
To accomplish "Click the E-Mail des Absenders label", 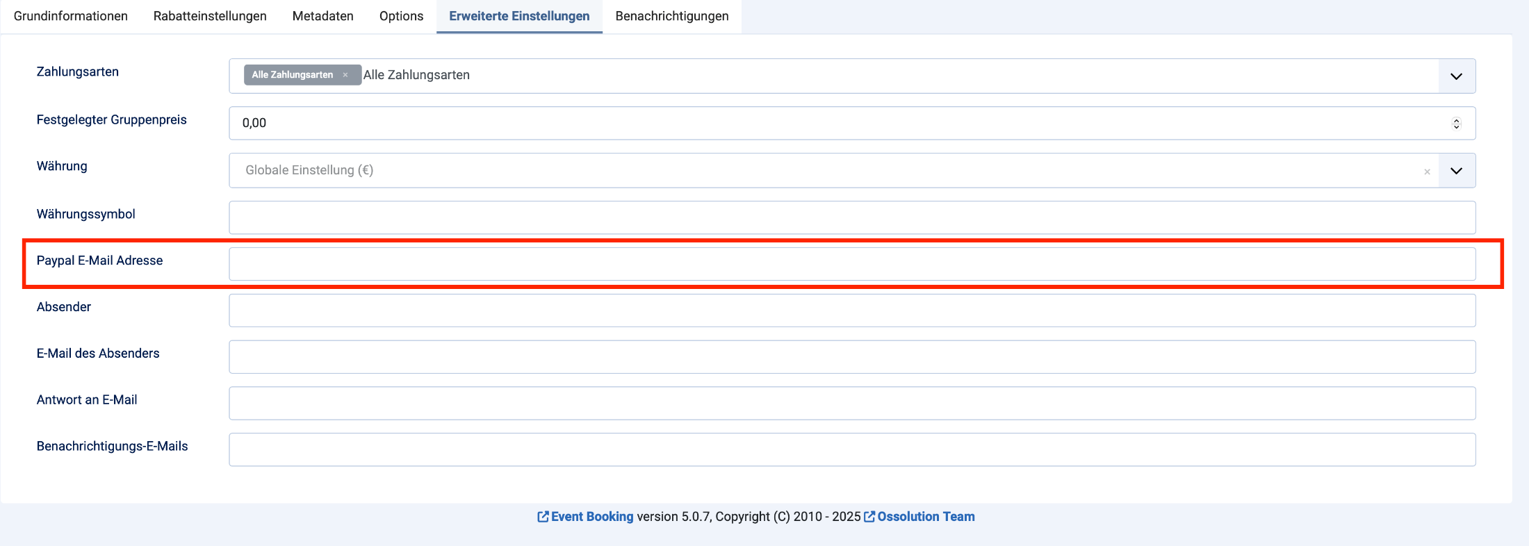I will click(98, 354).
